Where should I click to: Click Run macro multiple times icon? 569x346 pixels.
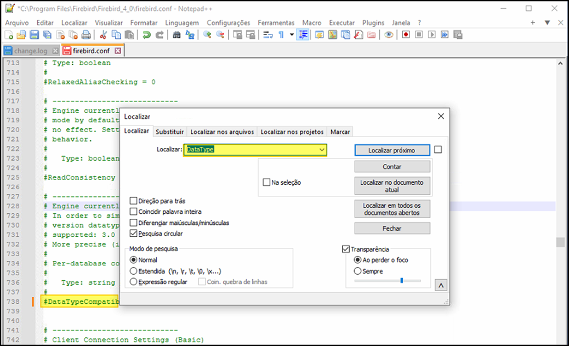(445, 35)
